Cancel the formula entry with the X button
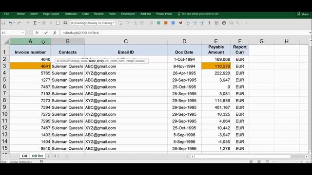The width and height of the screenshot is (312, 175). 37,33
